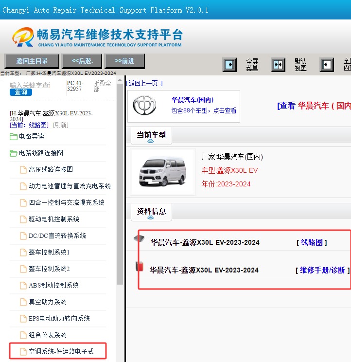
Task: Expand the 电路导读 tree node
Action: tap(32, 136)
